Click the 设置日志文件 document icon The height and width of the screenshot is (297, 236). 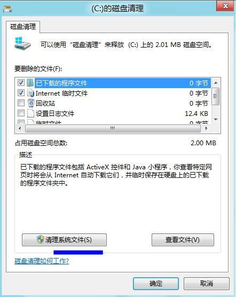pos(30,113)
